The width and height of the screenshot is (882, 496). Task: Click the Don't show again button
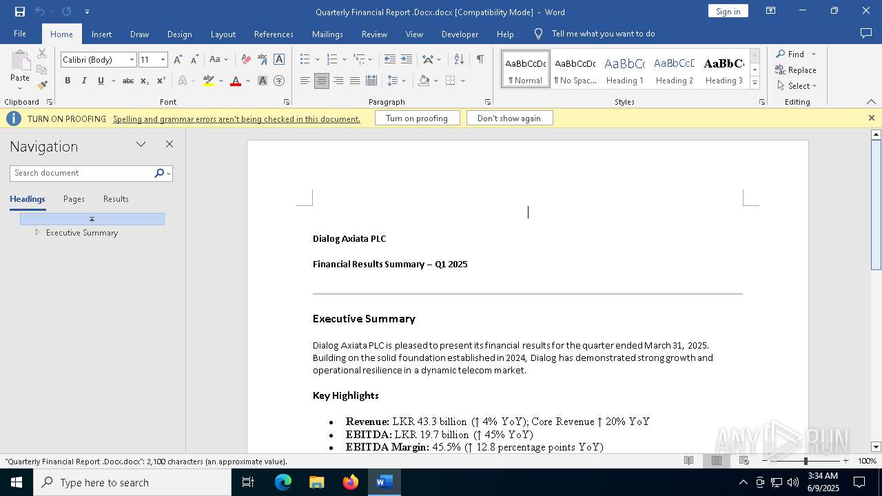(x=509, y=118)
